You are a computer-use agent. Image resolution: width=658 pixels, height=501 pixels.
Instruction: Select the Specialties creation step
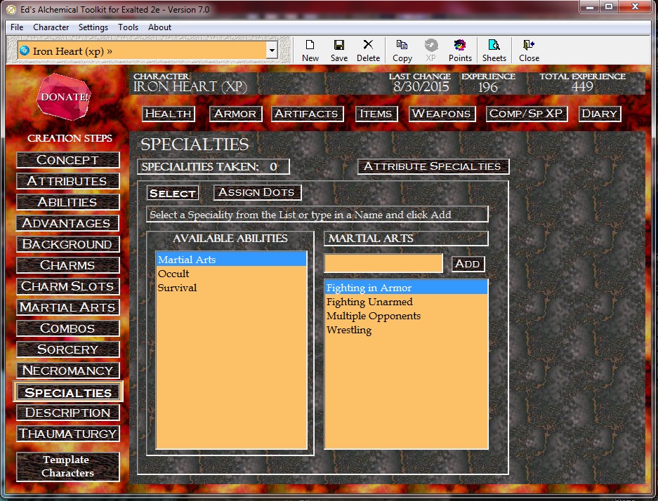click(68, 392)
